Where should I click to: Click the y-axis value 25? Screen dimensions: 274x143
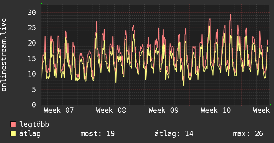coord(32,28)
